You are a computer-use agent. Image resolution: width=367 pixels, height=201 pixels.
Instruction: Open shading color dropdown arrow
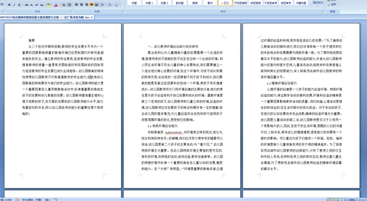tap(113, 4)
